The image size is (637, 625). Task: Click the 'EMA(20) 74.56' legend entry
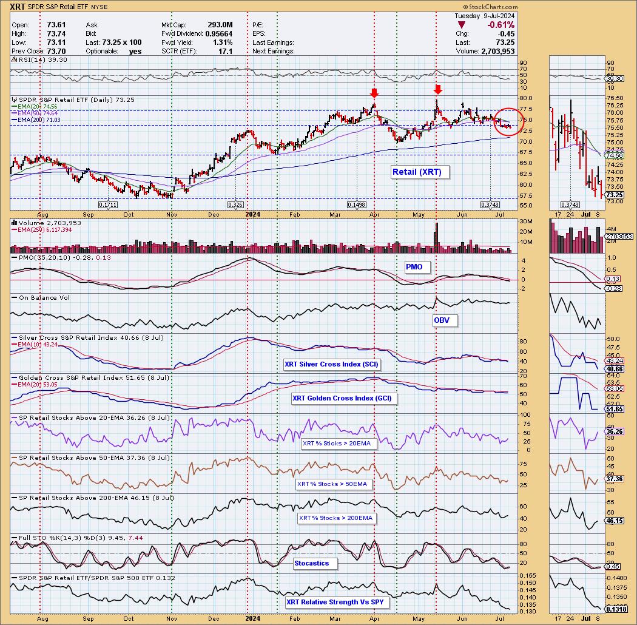point(36,106)
